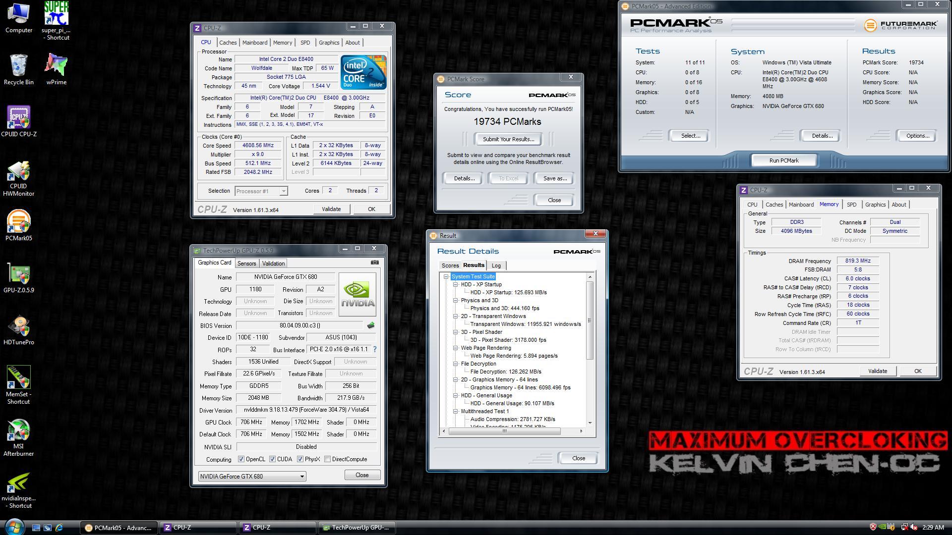This screenshot has width=952, height=535.
Task: Toggle the CUDA checkbox in GPU-Z
Action: pos(272,459)
